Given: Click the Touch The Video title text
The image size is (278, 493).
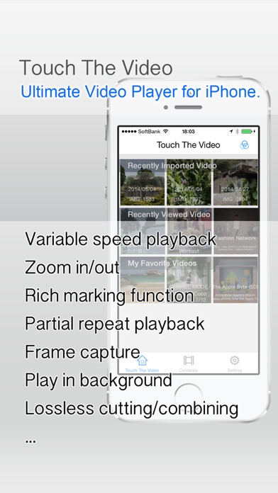Looking at the screenshot, I should click(x=188, y=145).
